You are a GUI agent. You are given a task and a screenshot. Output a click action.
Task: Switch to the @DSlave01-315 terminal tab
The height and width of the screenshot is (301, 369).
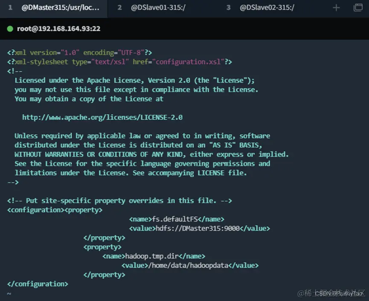158,8
